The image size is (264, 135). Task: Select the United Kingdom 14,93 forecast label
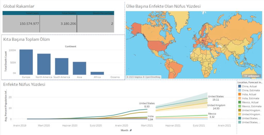click(x=216, y=107)
